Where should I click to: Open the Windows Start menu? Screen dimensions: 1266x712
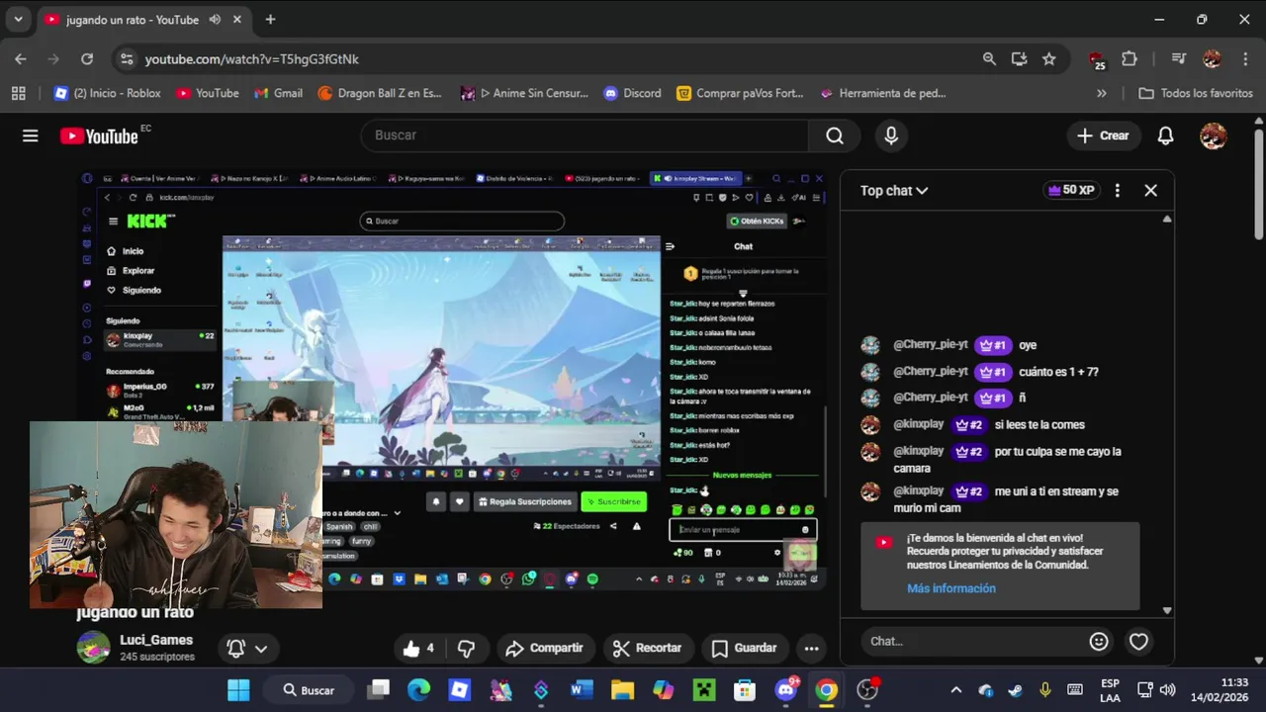pyautogui.click(x=238, y=690)
